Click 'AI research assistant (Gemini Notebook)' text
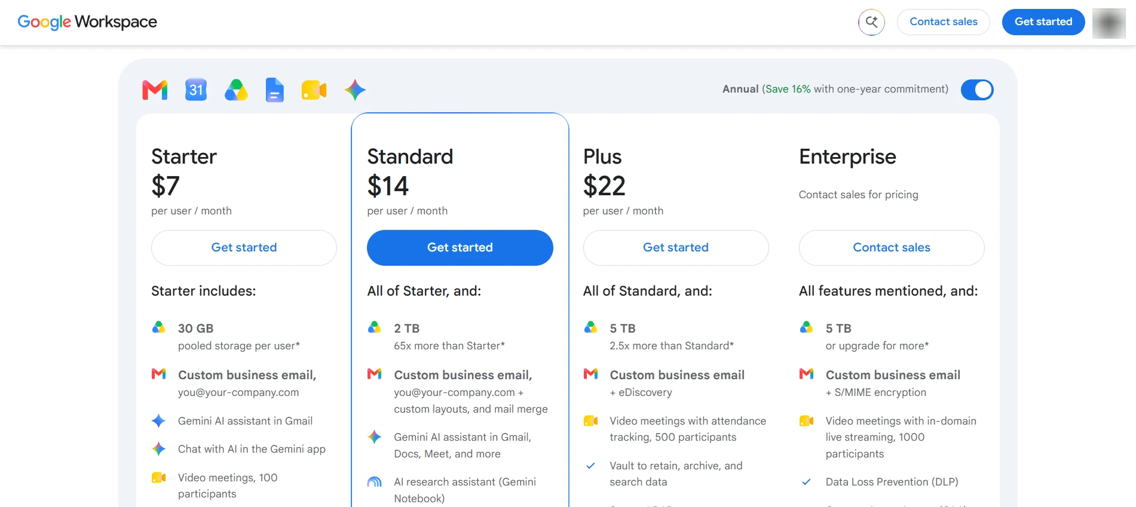The width and height of the screenshot is (1136, 507). [465, 490]
